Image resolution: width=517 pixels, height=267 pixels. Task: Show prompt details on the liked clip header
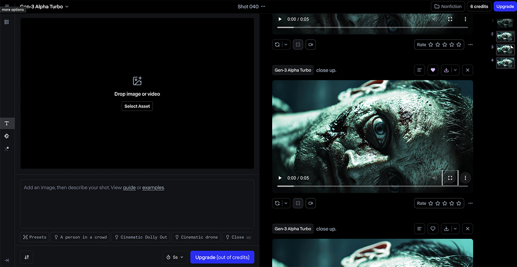click(420, 70)
